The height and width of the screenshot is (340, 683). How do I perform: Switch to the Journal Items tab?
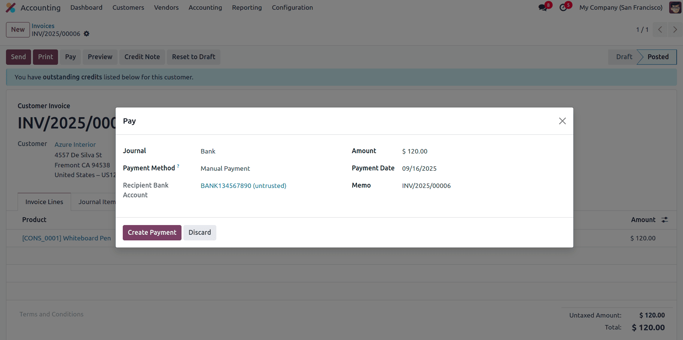97,201
